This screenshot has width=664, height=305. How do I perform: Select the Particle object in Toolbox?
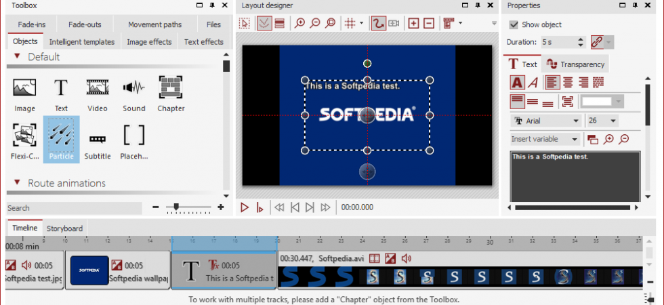(61, 140)
